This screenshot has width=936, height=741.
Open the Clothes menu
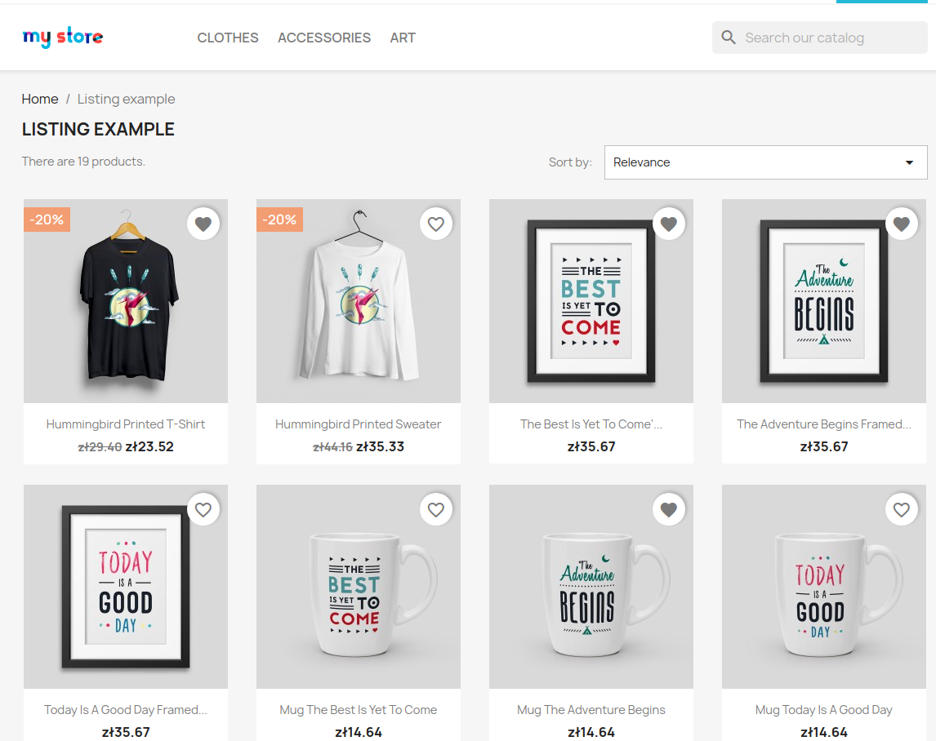tap(228, 38)
